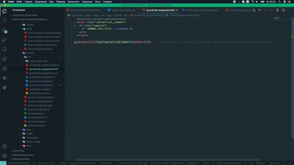Image resolution: width=294 pixels, height=165 pixels.
Task: Open the Run and Debug view
Action: pyautogui.click(x=4, y=40)
